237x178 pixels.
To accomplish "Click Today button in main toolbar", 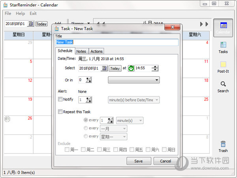I will pyautogui.click(x=41, y=24).
